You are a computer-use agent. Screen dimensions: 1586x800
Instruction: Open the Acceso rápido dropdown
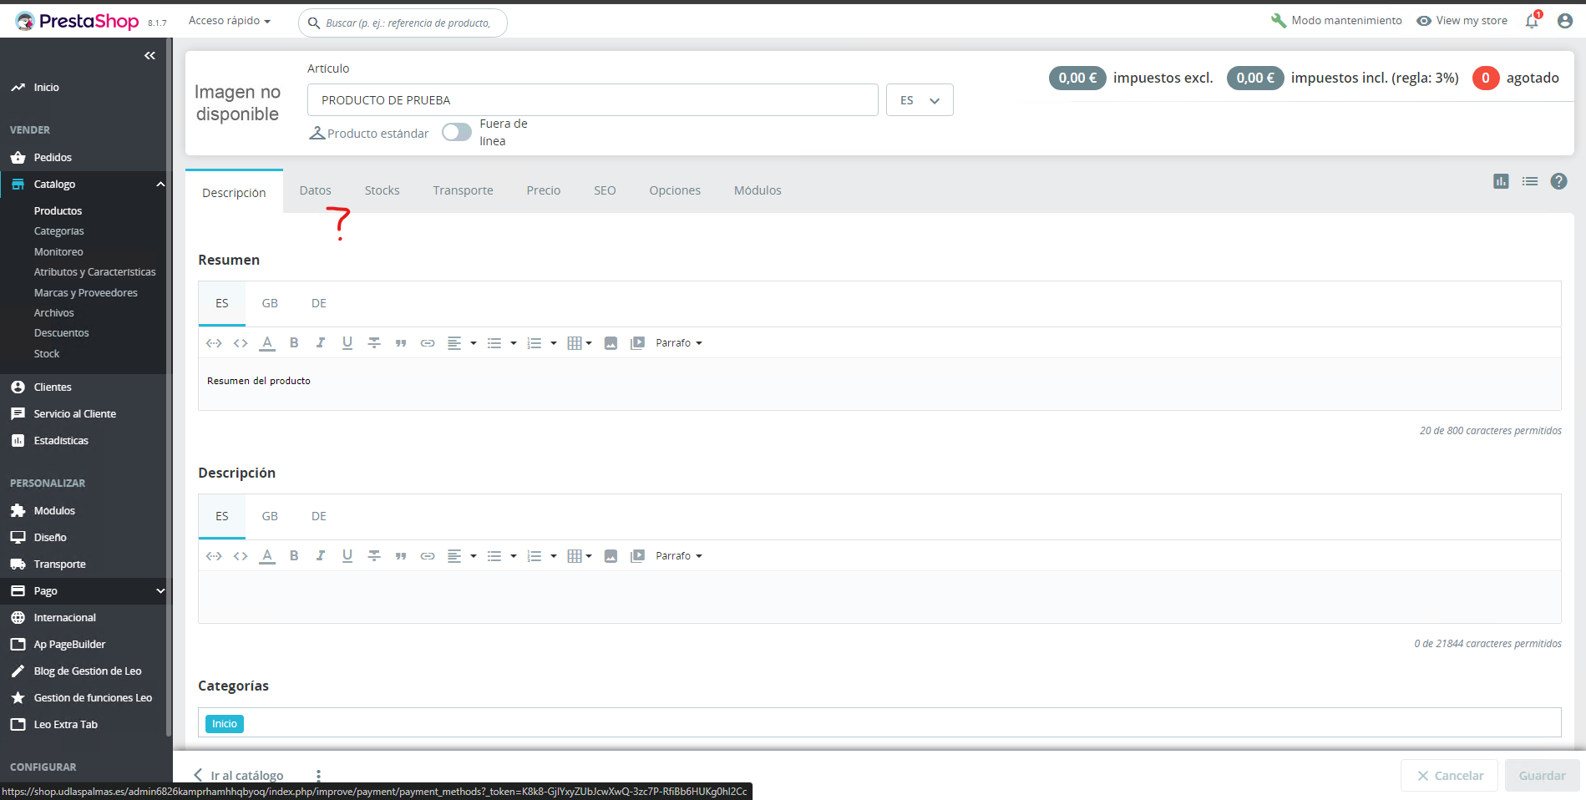pyautogui.click(x=230, y=21)
